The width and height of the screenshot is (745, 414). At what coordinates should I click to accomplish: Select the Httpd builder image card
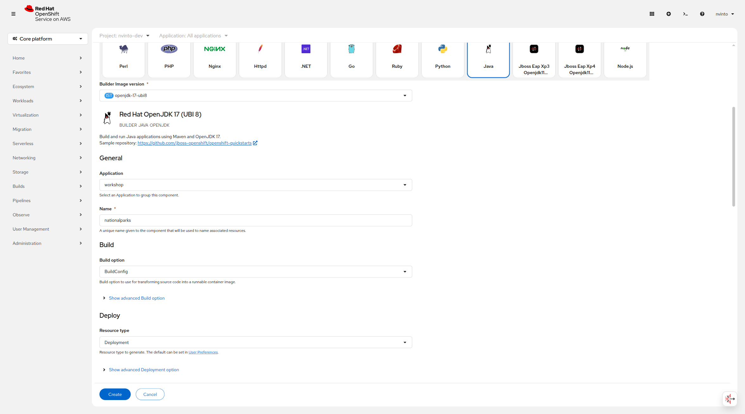point(260,60)
